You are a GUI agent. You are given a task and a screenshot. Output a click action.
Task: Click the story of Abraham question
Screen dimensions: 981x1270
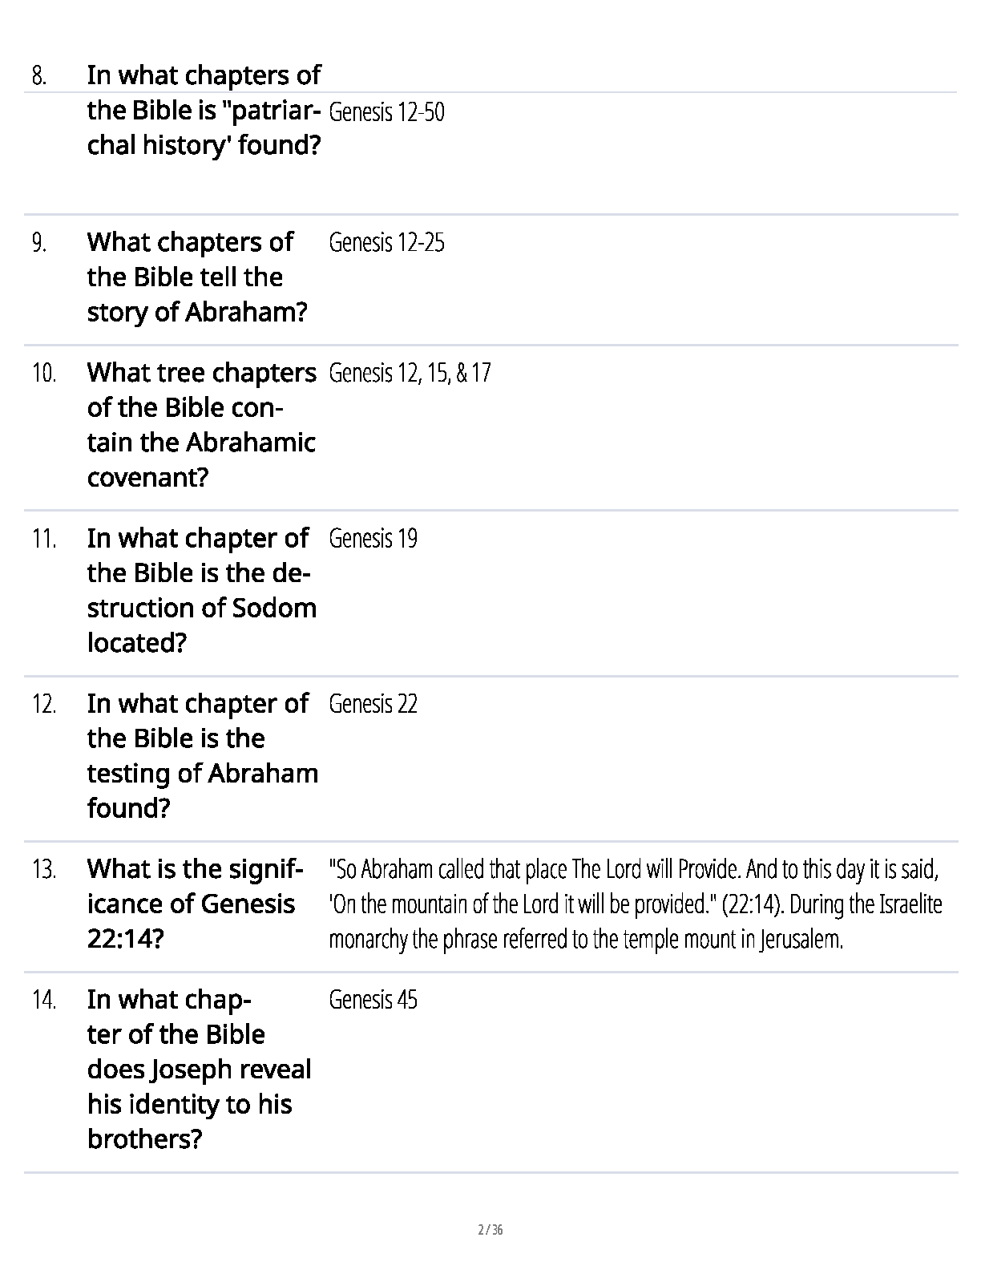click(x=196, y=277)
